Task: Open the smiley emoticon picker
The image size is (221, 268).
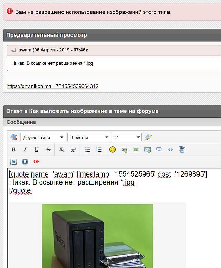Action: point(113,150)
